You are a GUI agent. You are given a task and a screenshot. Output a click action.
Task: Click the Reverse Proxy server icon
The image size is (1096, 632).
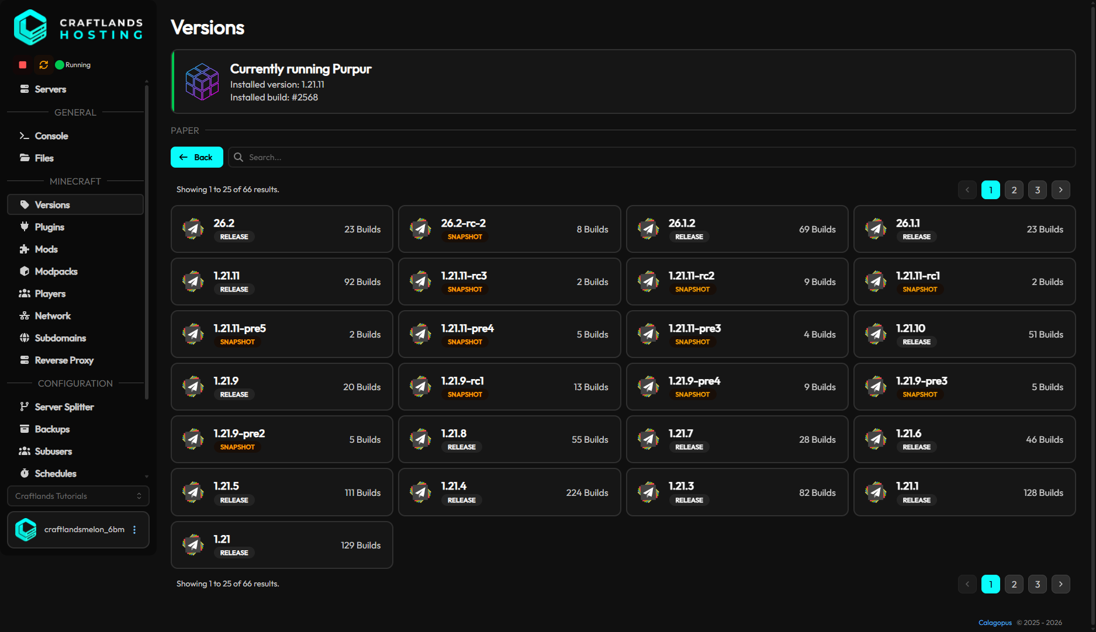25,360
